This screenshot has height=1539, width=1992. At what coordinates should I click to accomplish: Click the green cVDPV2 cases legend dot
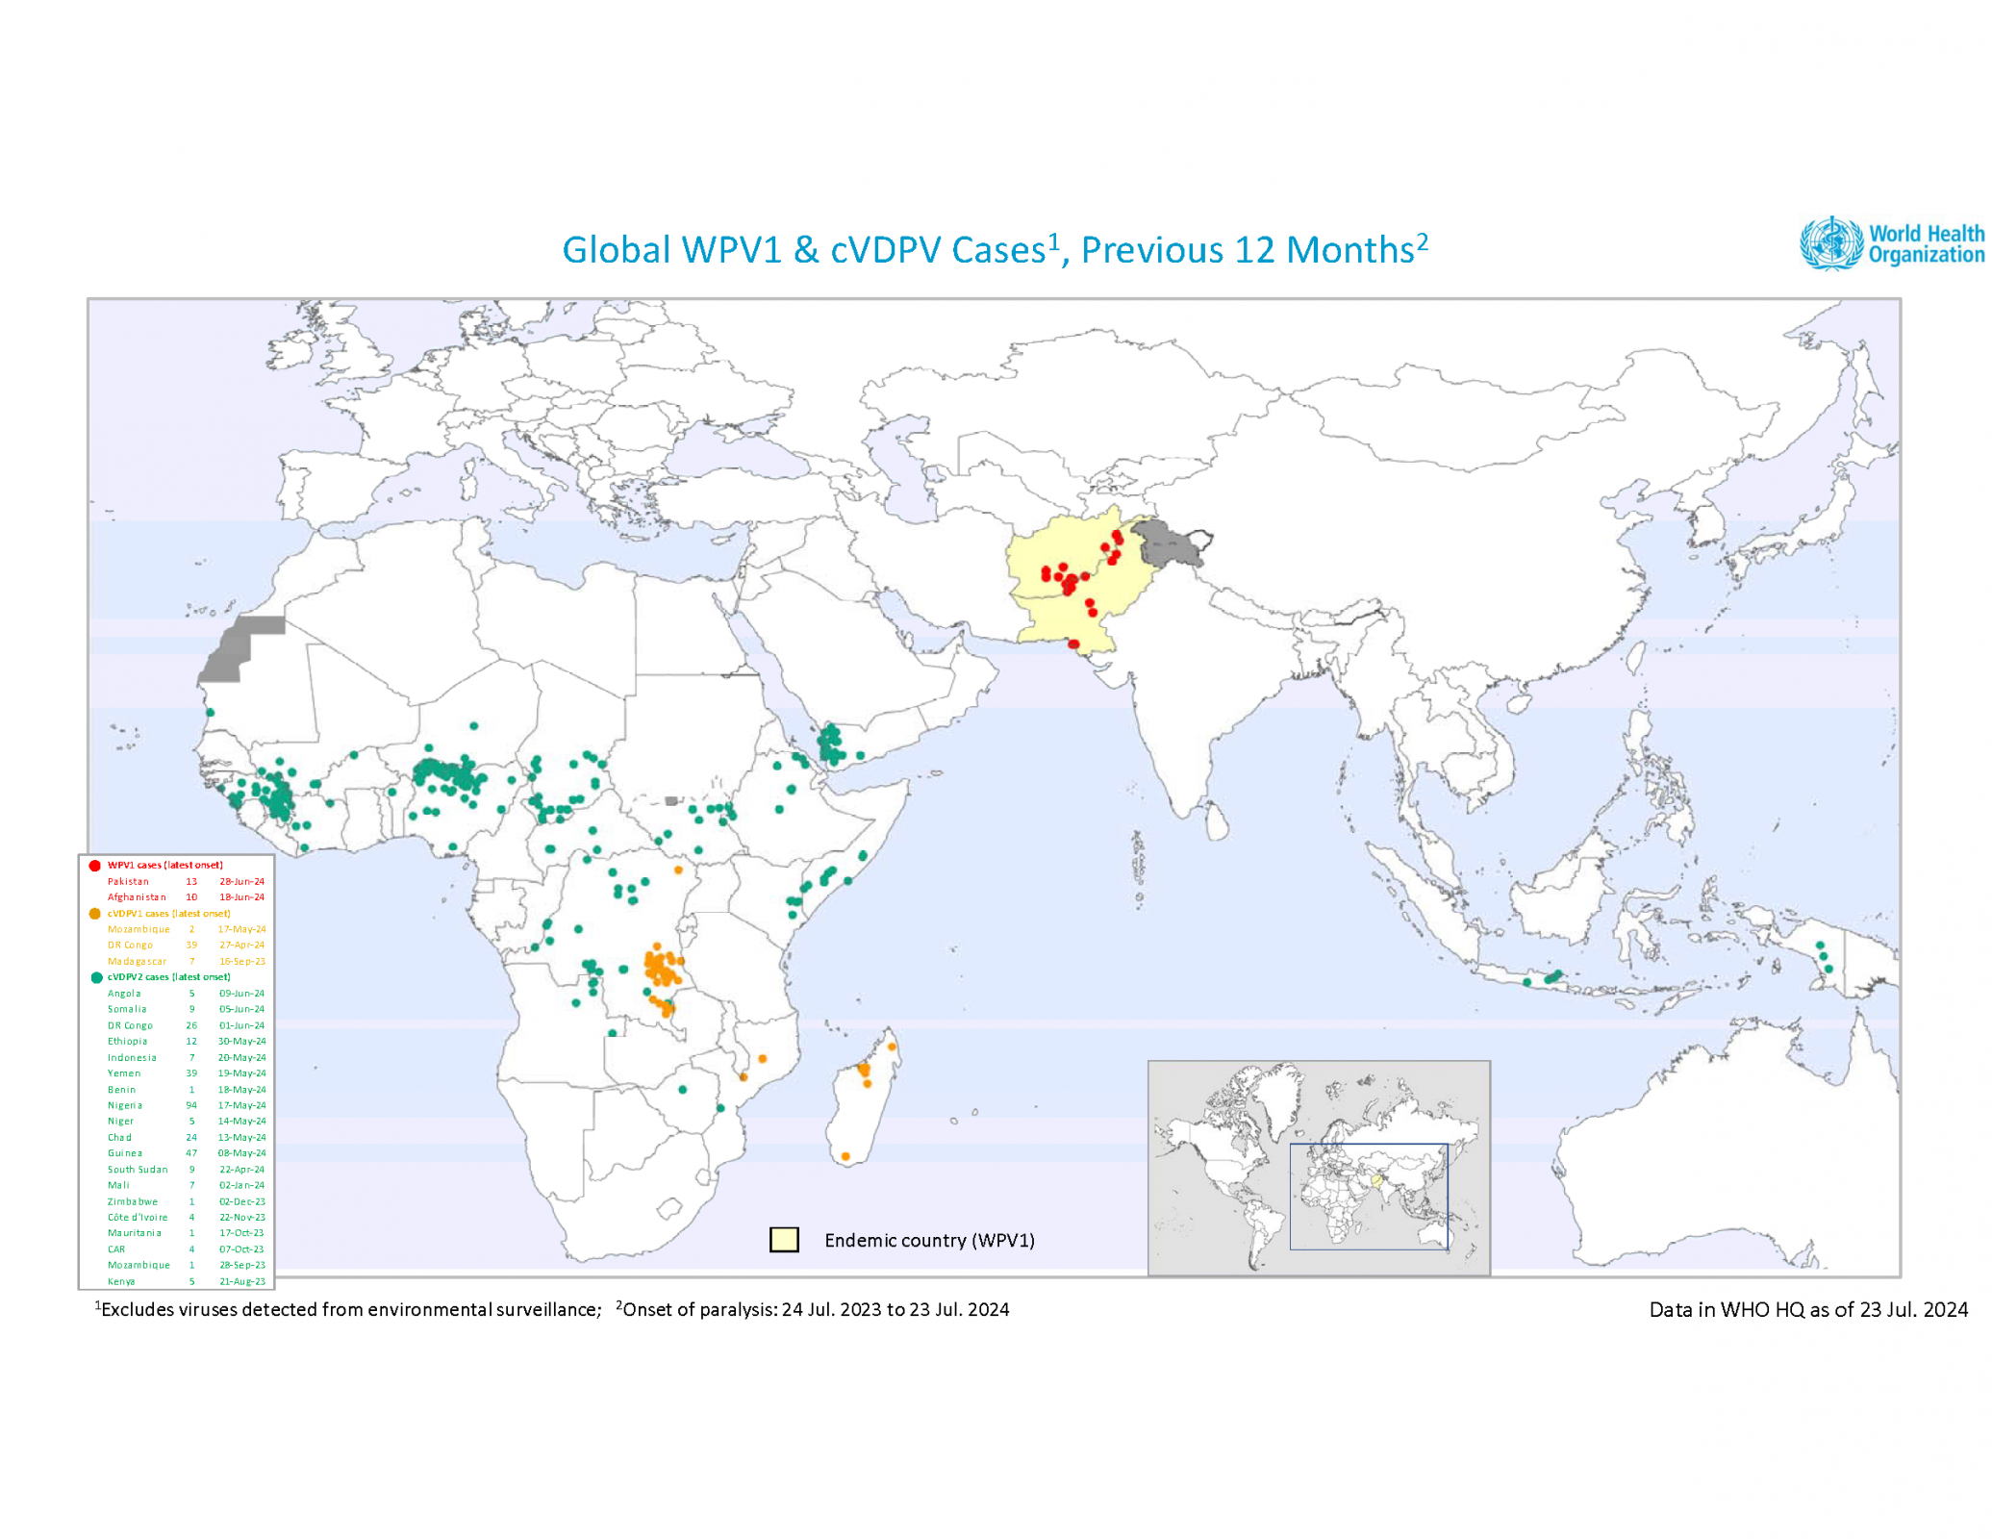coord(96,977)
